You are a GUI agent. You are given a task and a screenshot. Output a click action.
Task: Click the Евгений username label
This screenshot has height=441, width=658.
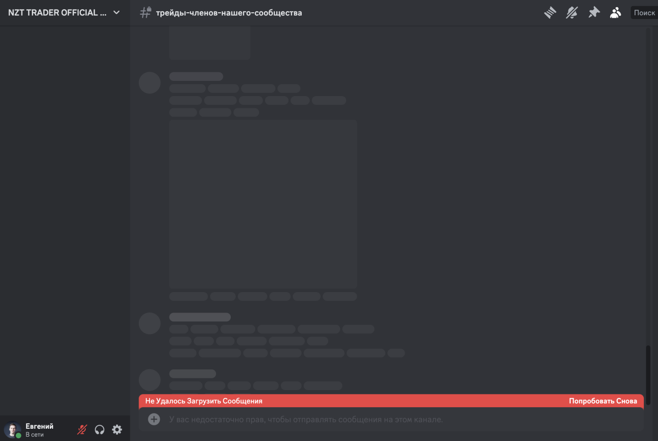click(x=39, y=426)
